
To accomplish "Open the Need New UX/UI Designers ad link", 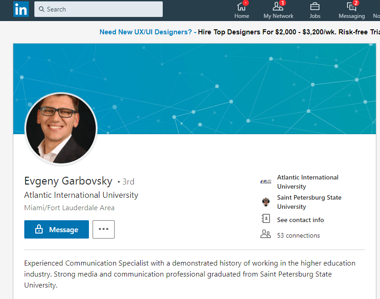I will (x=148, y=32).
